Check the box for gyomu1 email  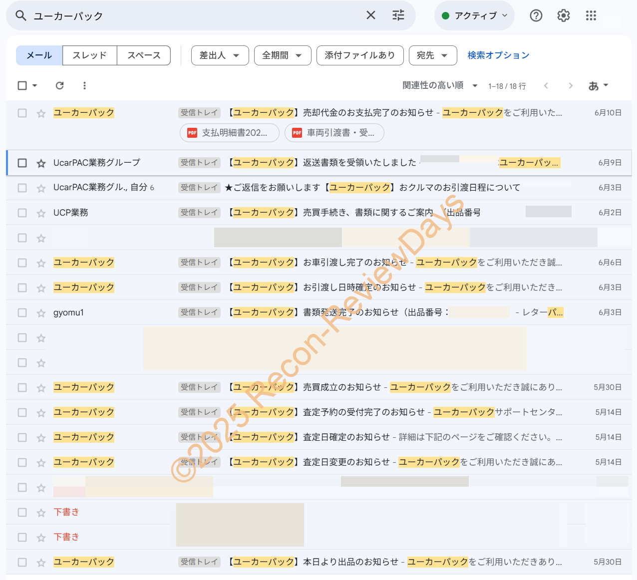click(22, 313)
